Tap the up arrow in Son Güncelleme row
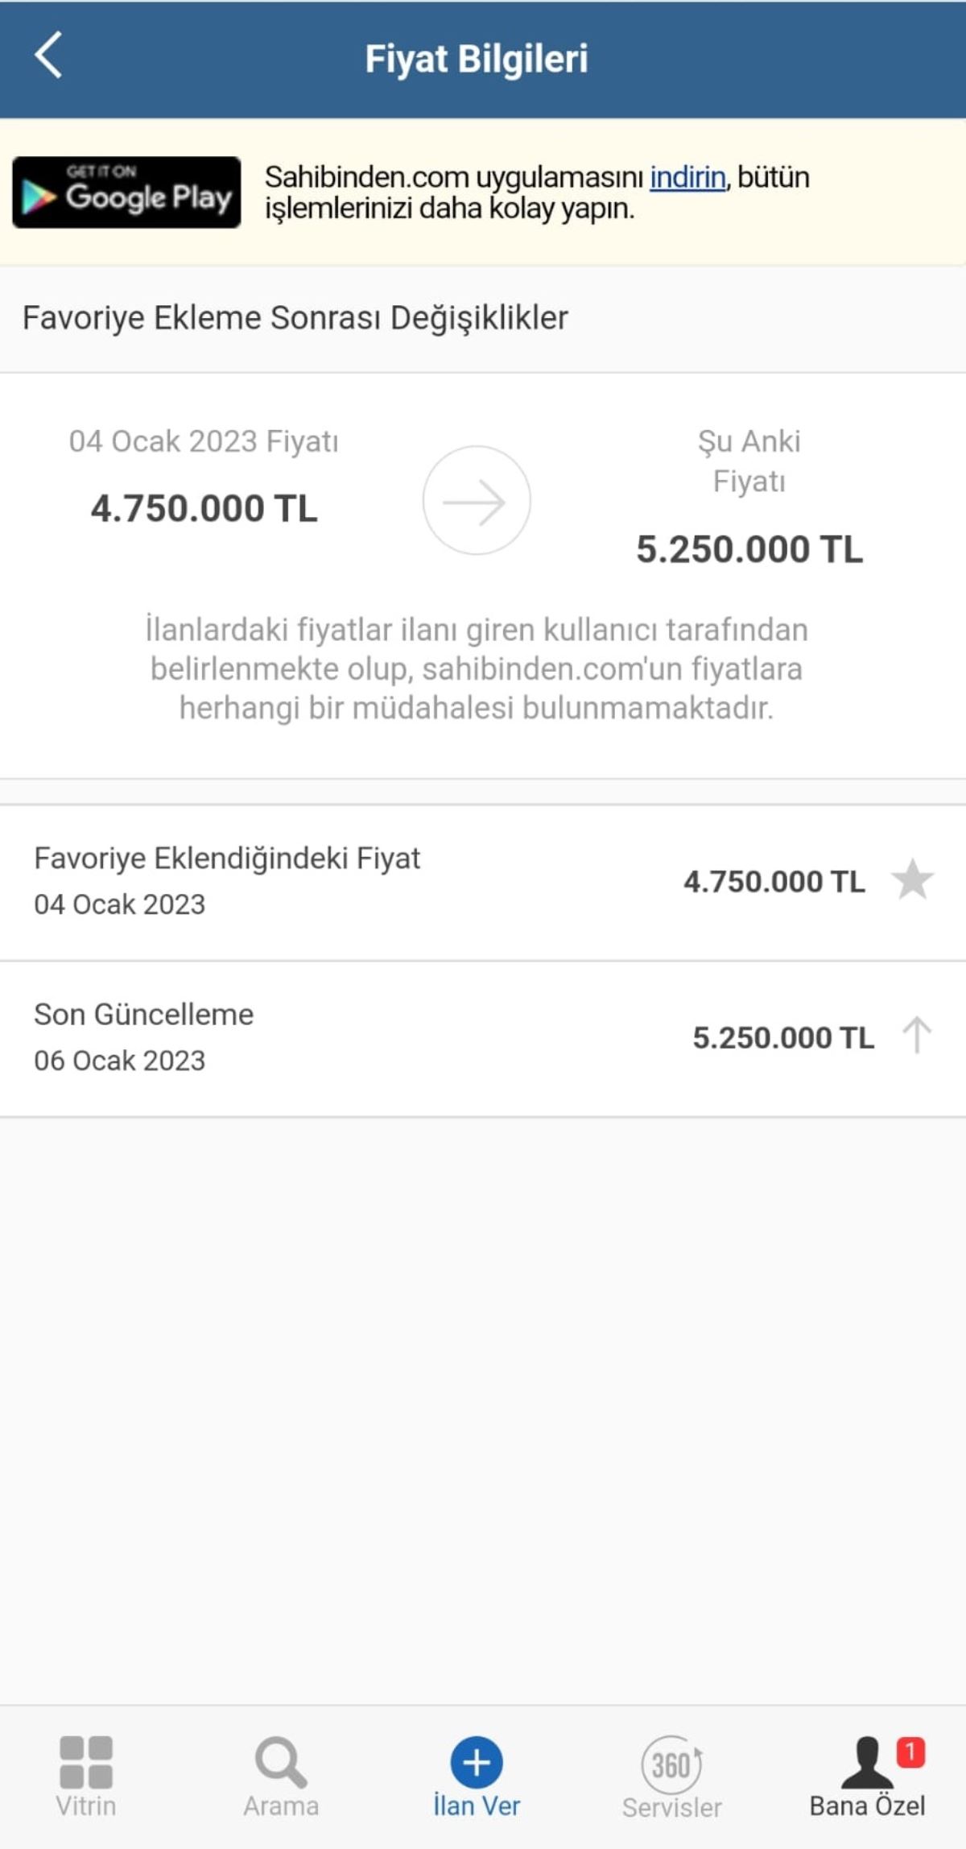Viewport: 966px width, 1849px height. click(x=916, y=1036)
